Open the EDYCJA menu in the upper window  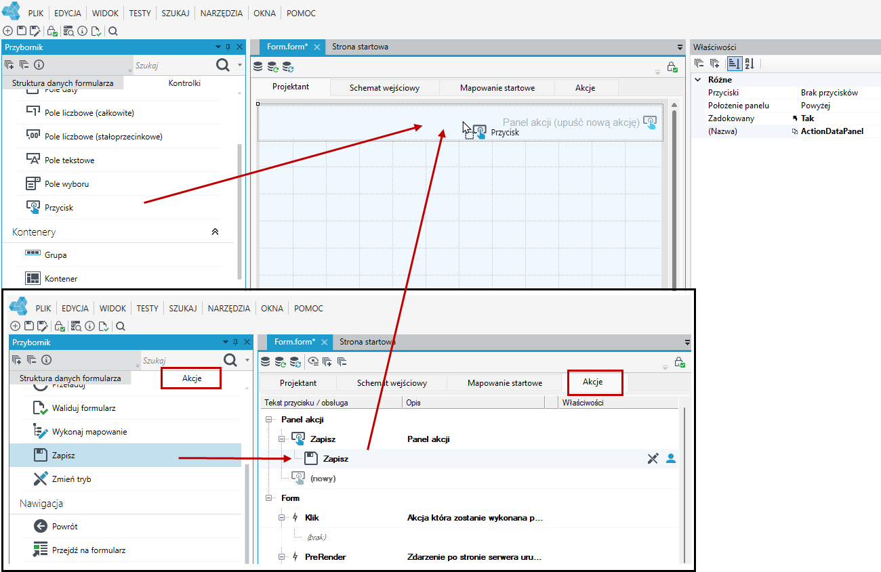pos(67,13)
